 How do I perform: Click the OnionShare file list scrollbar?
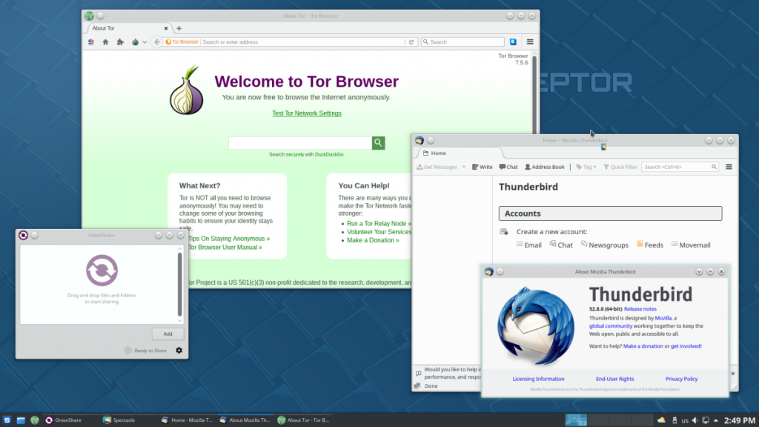point(179,285)
